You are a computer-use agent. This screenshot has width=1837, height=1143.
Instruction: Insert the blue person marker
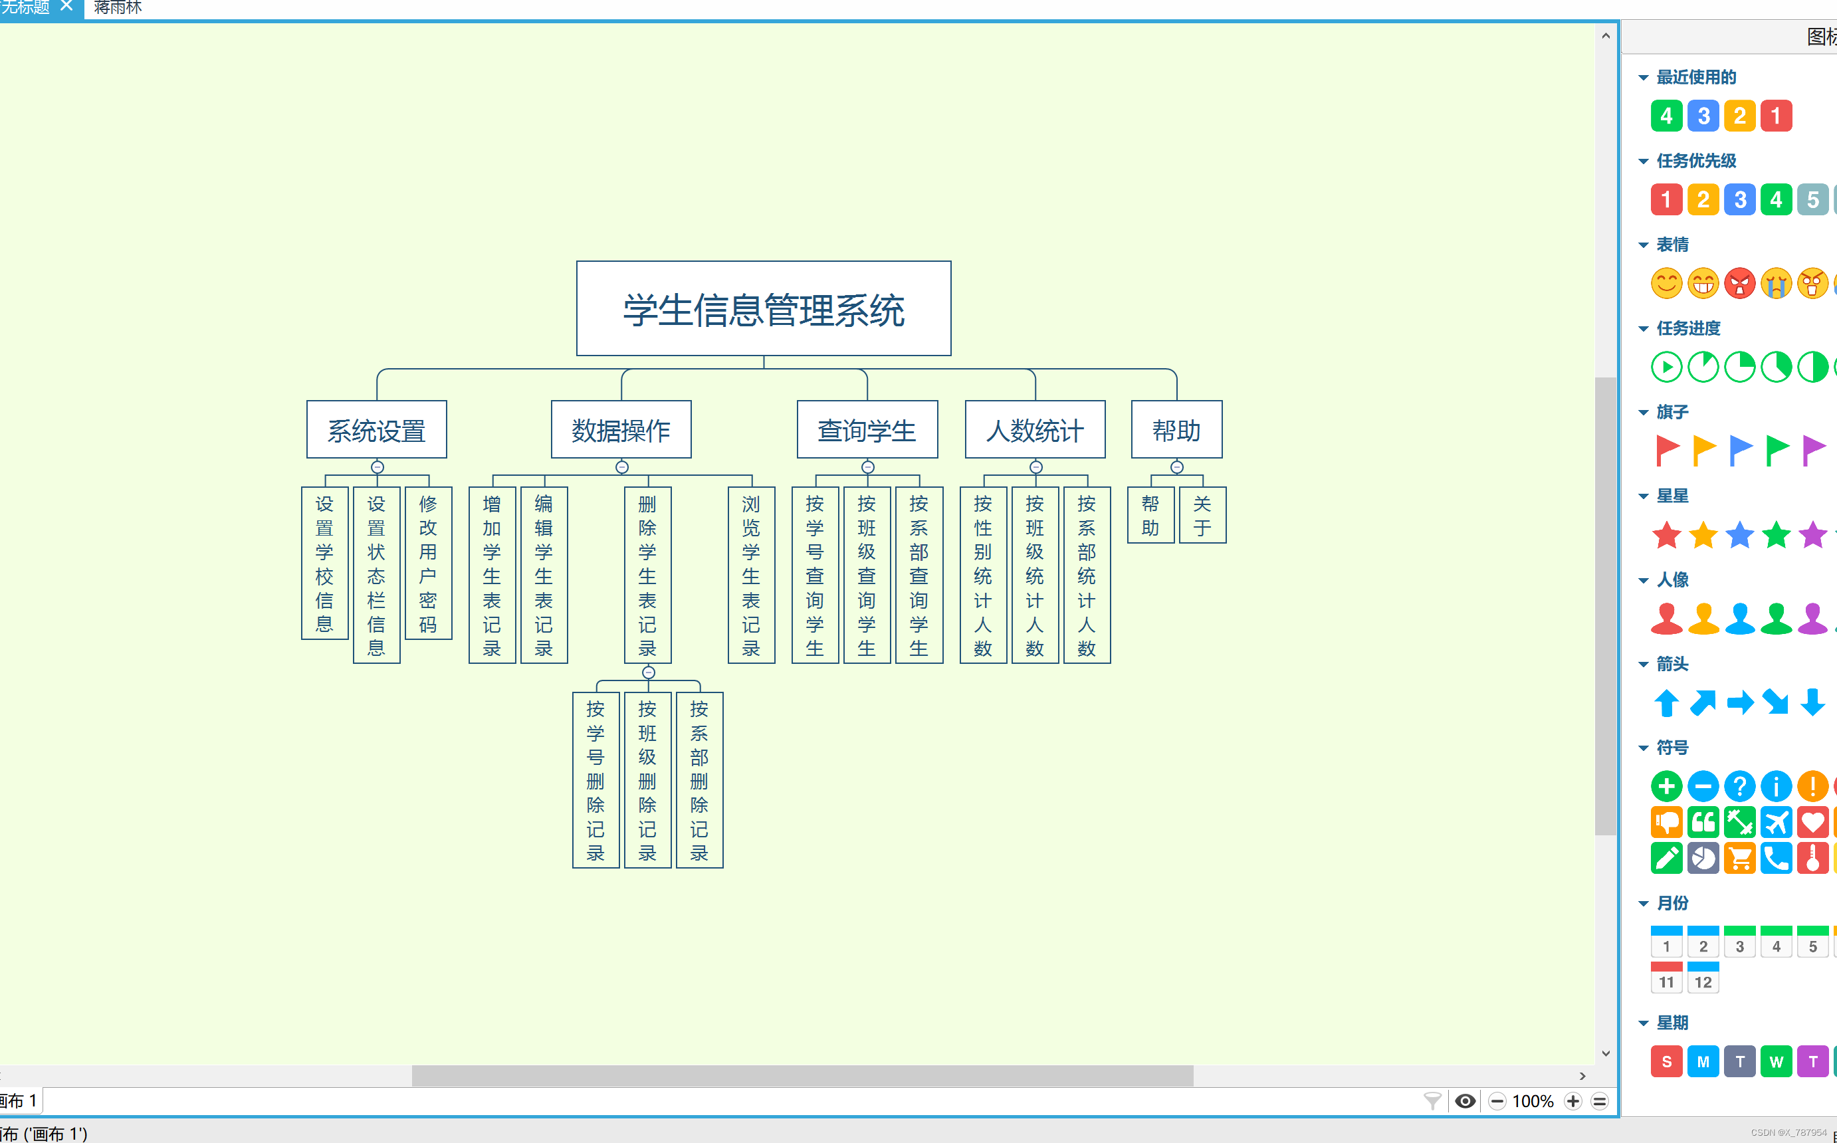[1739, 619]
